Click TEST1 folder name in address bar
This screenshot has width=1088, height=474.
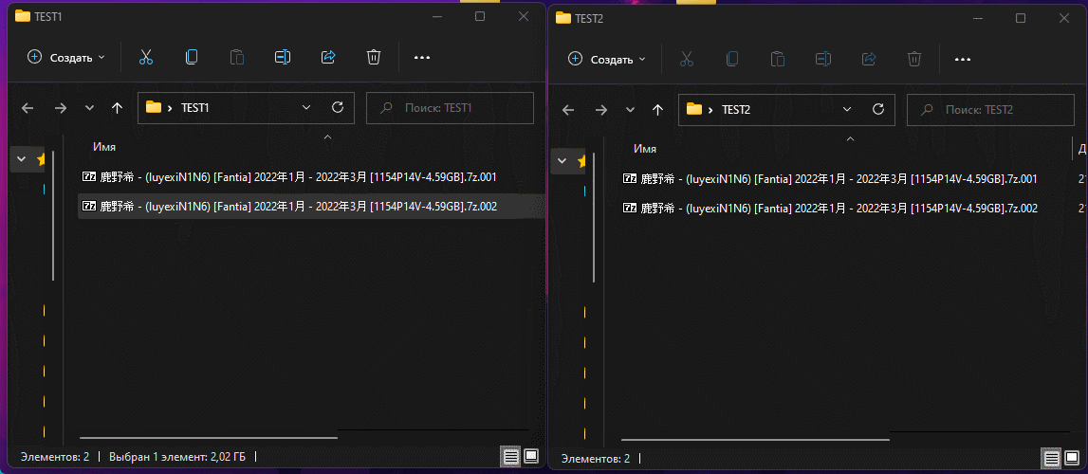(x=195, y=107)
